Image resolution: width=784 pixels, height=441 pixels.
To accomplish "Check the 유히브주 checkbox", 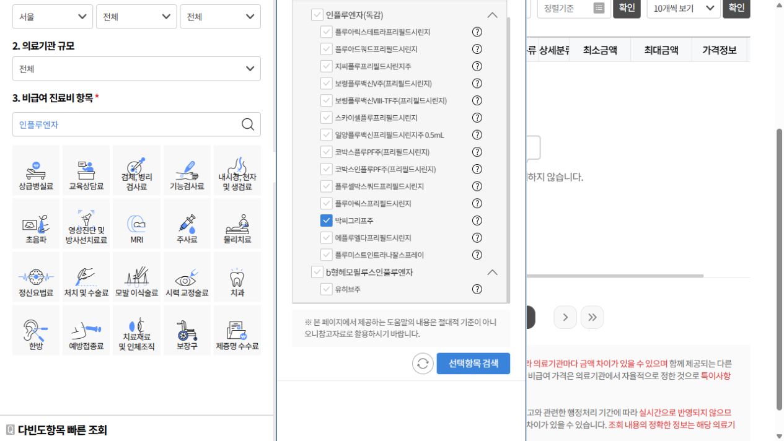I will (x=327, y=289).
